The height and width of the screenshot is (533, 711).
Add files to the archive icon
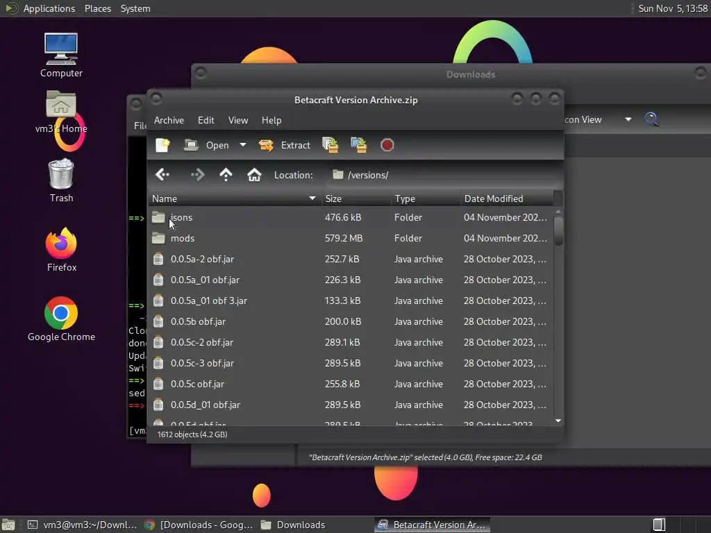[x=330, y=145]
